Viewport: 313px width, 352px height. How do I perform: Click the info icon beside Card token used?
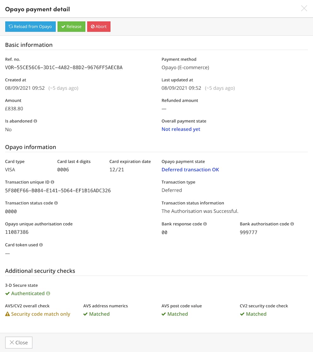[x=41, y=245]
